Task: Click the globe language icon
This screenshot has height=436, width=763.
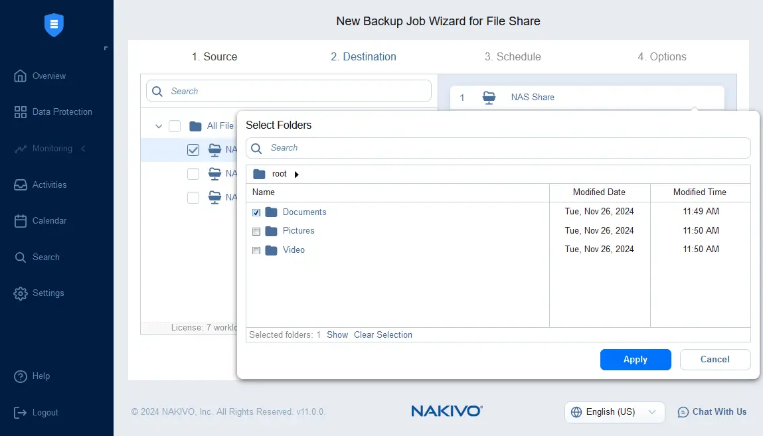Action: coord(576,412)
